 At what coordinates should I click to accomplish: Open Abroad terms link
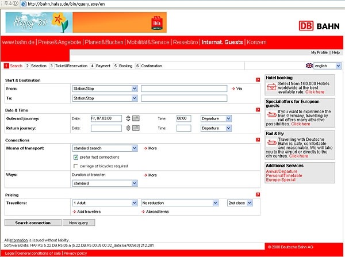tap(155, 212)
